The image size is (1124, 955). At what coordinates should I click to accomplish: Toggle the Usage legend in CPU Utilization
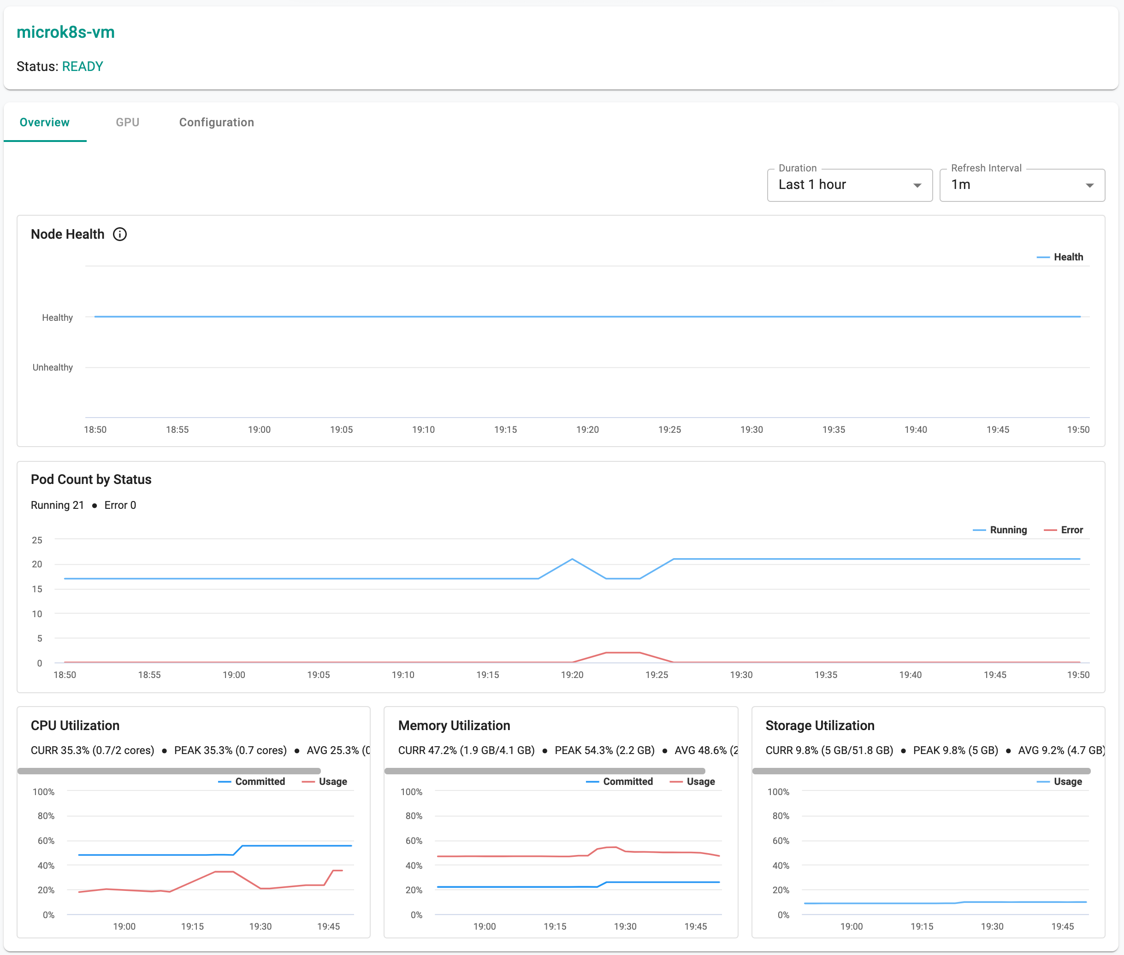tap(324, 781)
